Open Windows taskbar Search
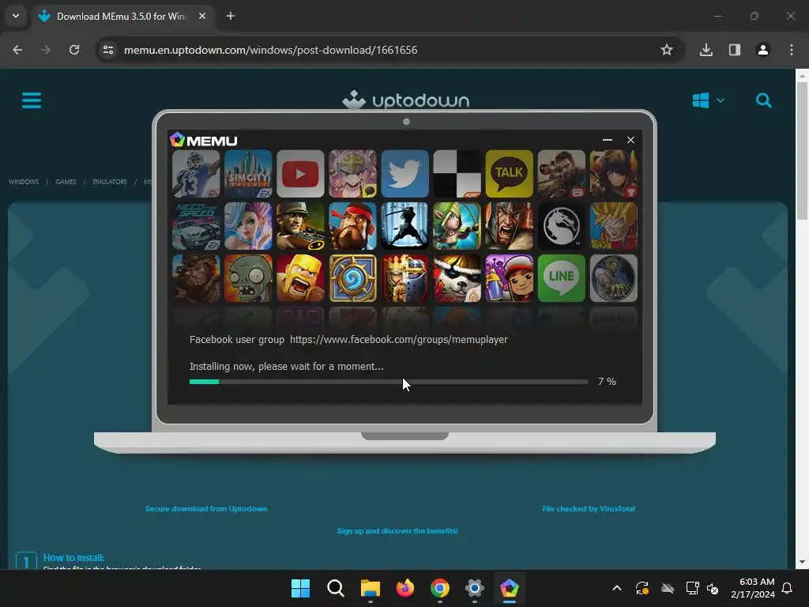 (x=335, y=588)
